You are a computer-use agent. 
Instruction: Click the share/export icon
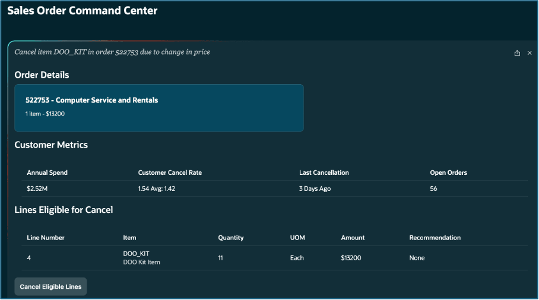(x=517, y=53)
